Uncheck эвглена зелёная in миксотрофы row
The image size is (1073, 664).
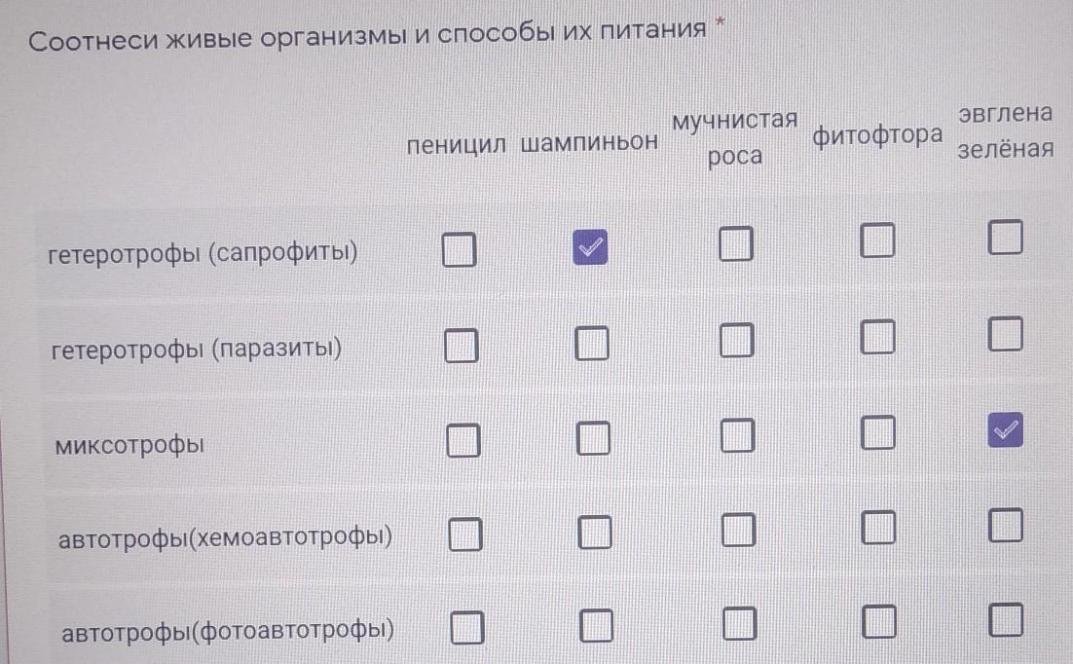point(1005,430)
